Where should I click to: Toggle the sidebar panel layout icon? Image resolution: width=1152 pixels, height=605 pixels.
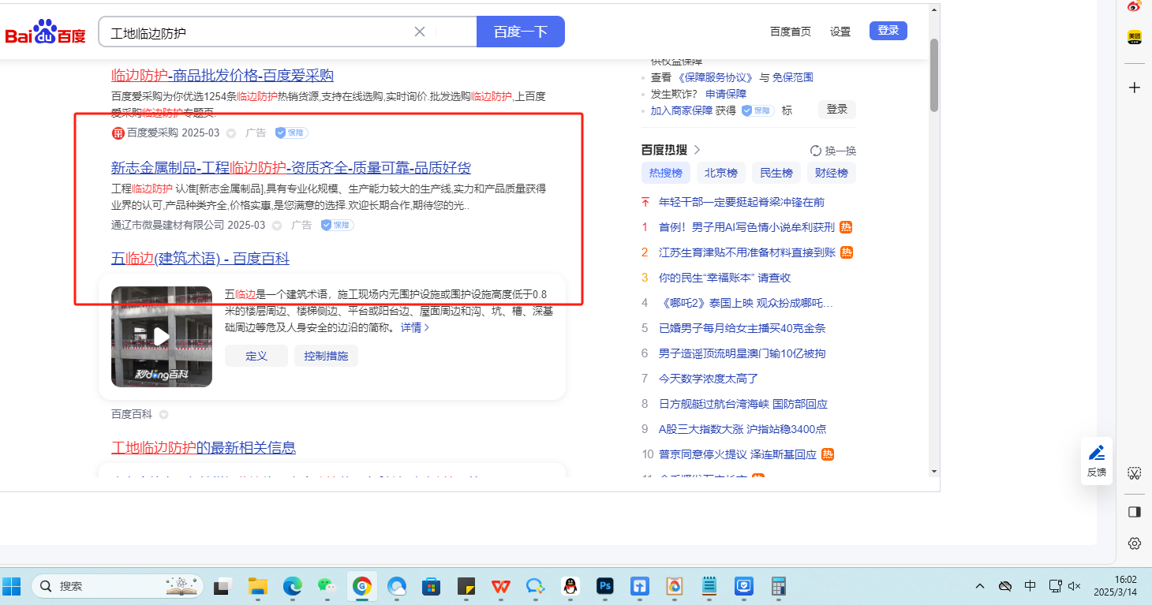(x=1135, y=512)
